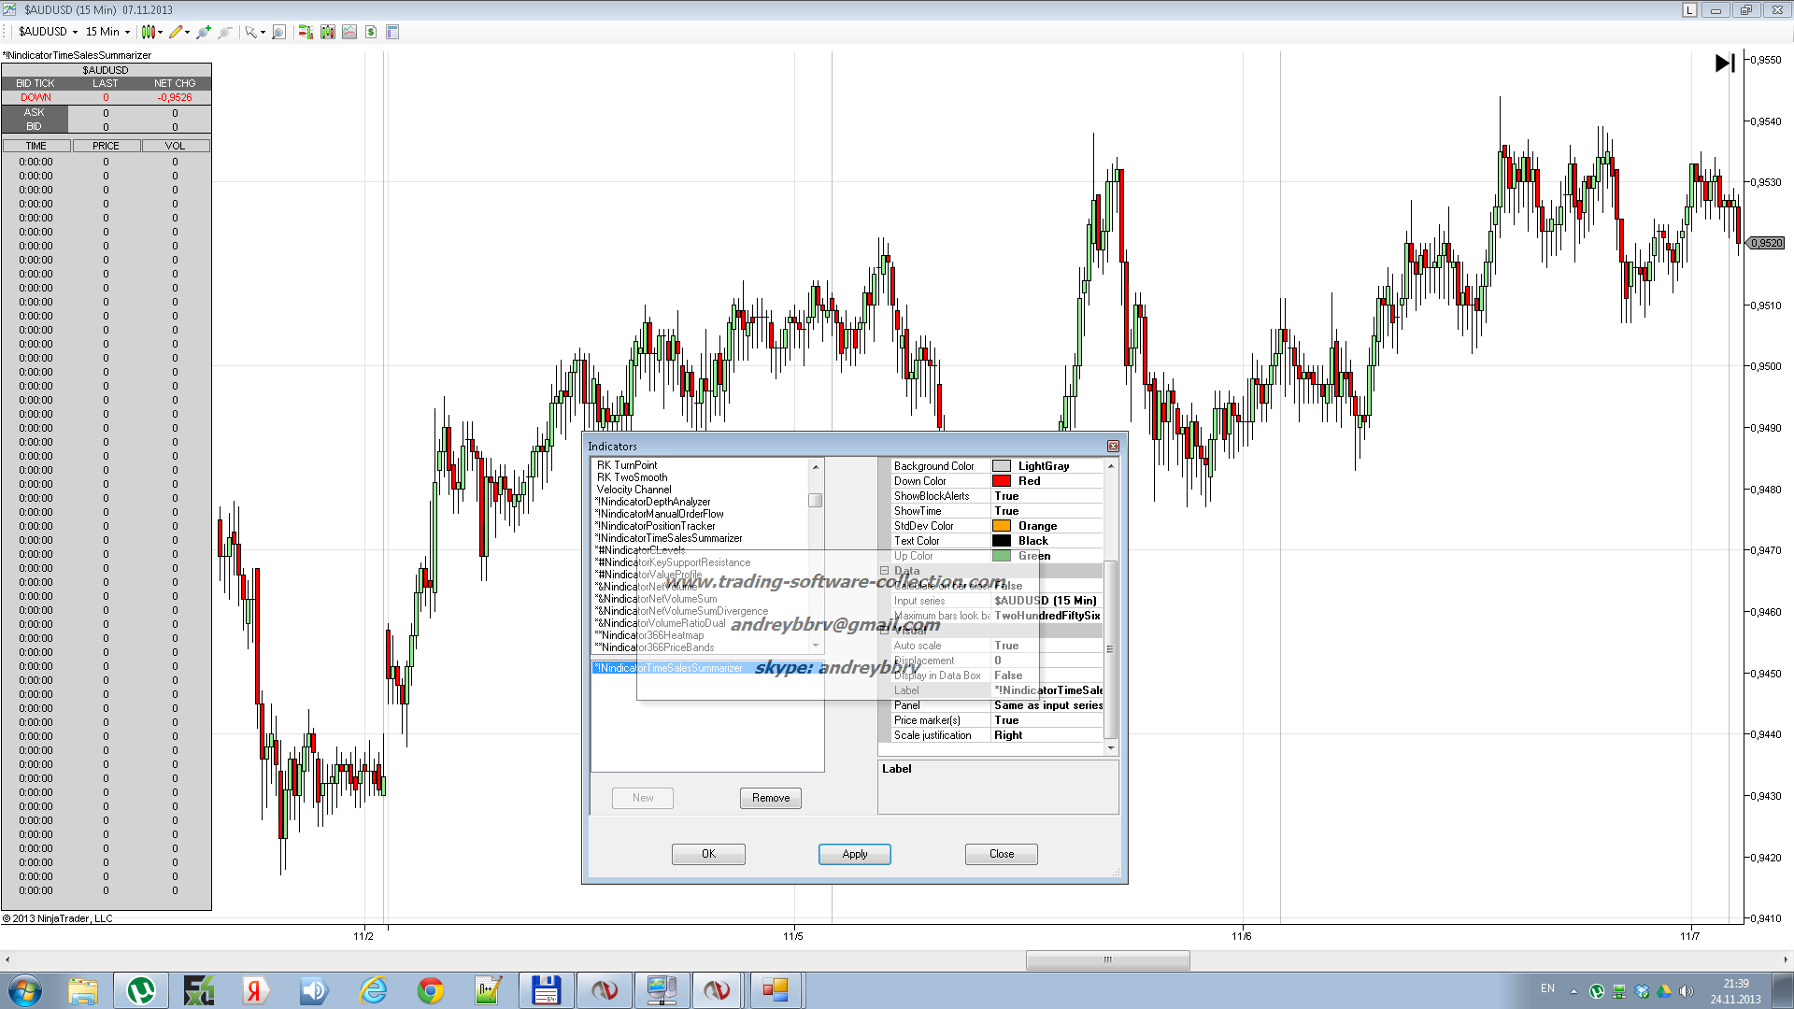Open the Indicators line-chart icon
This screenshot has height=1009, width=1794.
click(x=349, y=32)
